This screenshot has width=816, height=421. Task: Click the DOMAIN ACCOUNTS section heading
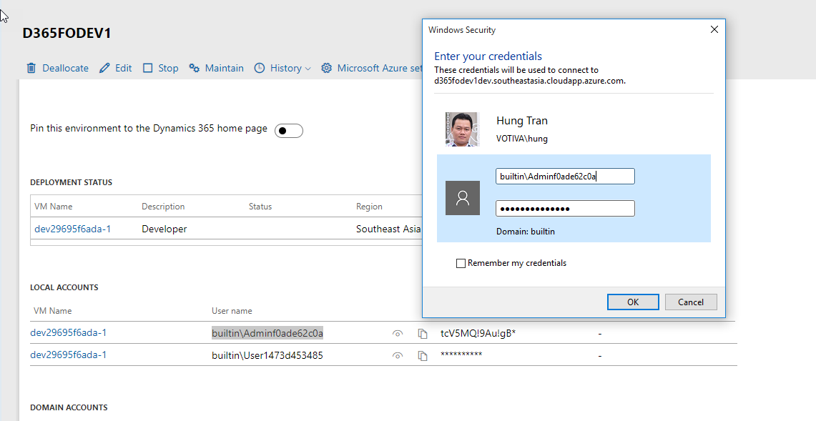click(x=69, y=407)
